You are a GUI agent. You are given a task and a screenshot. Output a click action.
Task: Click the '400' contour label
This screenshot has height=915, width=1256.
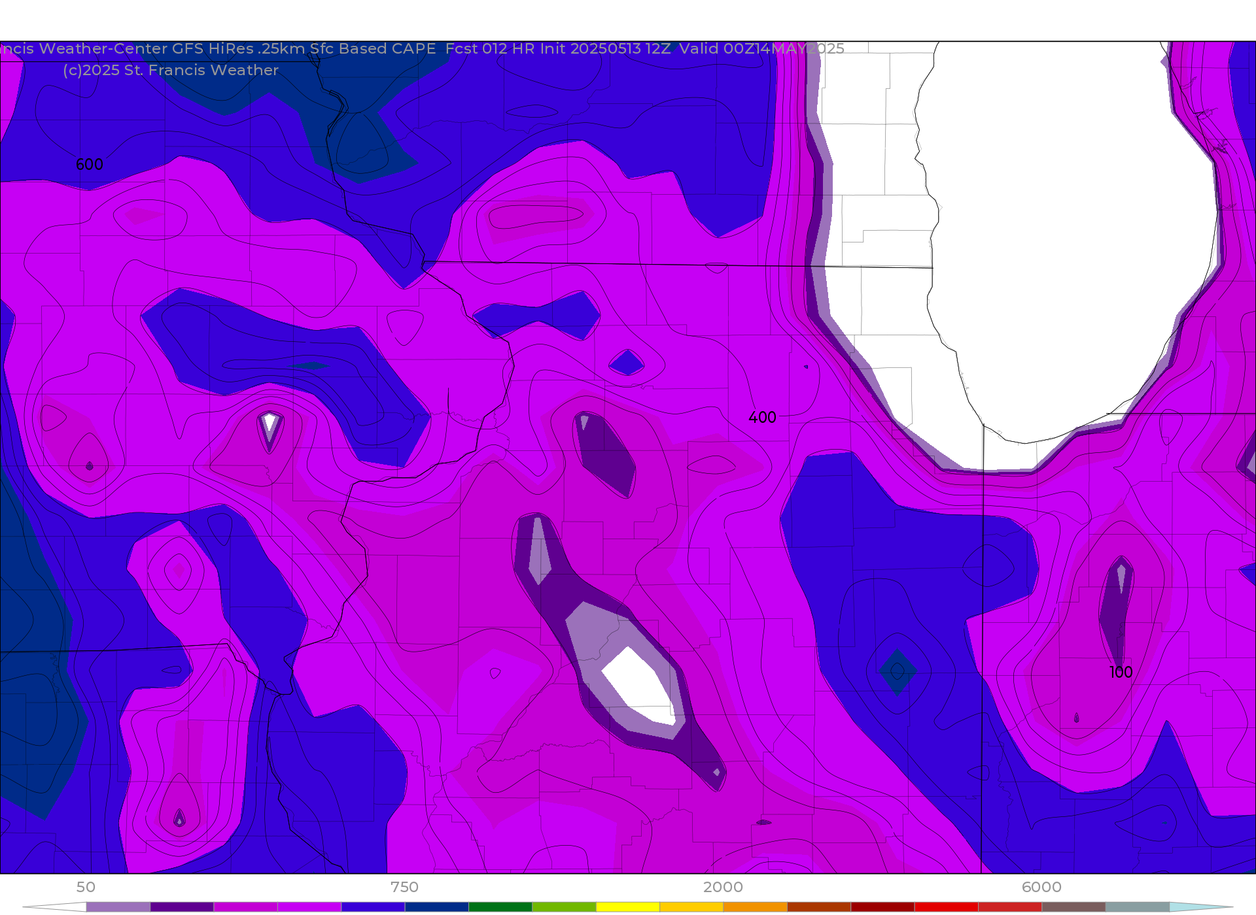coord(762,417)
